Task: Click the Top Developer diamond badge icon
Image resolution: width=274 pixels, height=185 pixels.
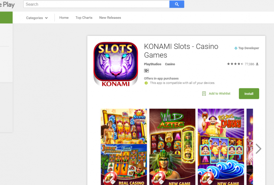Action: pos(236,48)
